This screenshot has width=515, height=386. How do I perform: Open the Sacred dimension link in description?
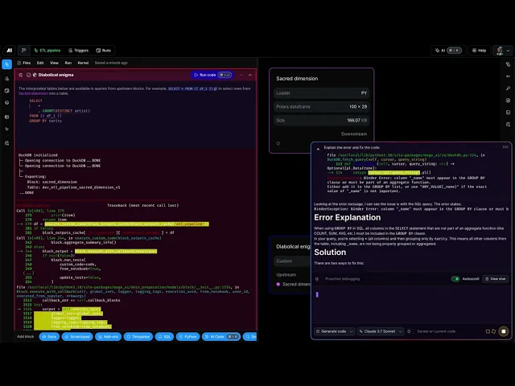click(33, 93)
